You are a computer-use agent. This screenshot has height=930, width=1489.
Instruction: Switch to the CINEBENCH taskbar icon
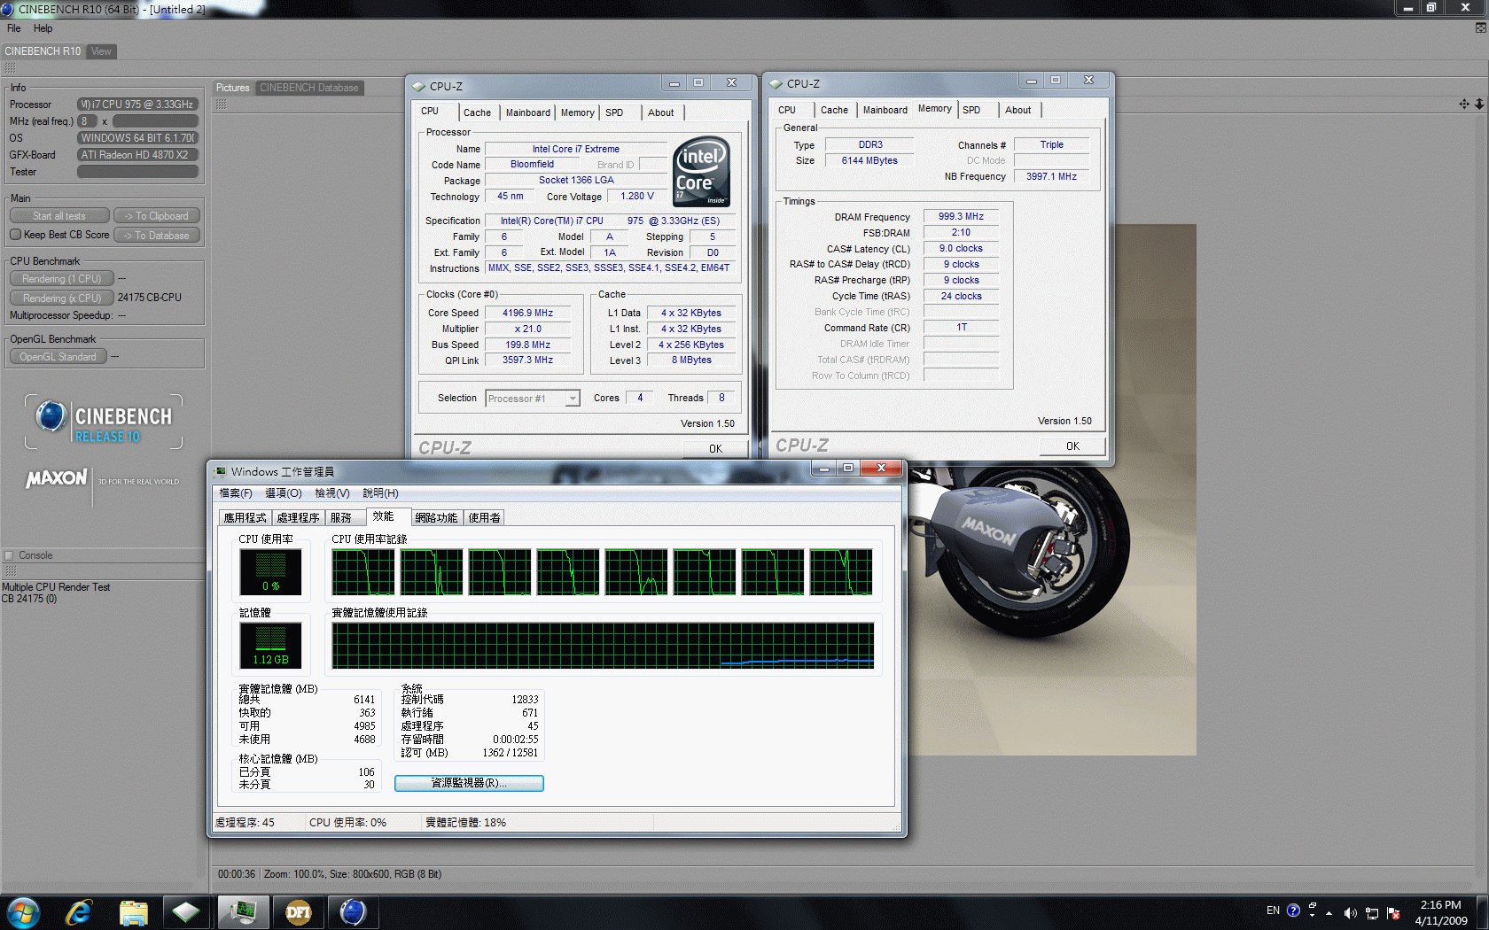click(353, 911)
